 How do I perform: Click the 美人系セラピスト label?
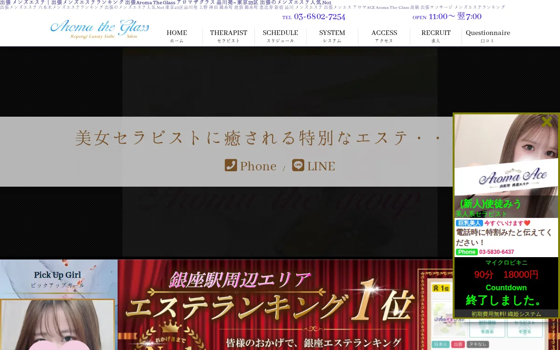tap(481, 214)
